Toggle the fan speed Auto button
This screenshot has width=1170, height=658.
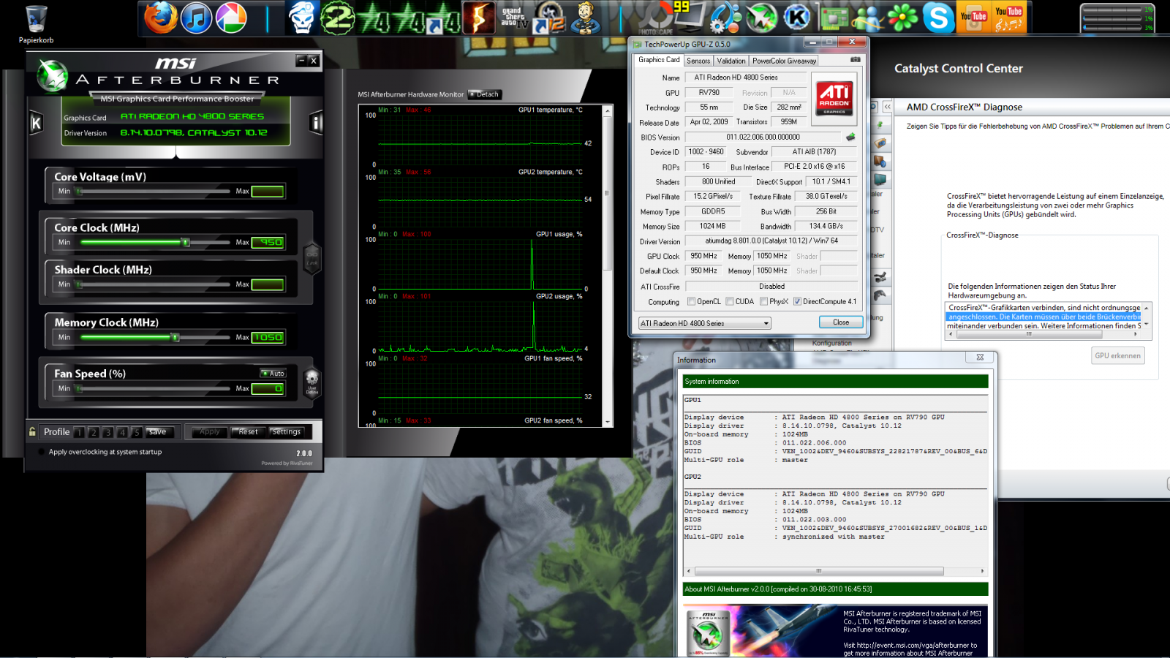click(273, 374)
